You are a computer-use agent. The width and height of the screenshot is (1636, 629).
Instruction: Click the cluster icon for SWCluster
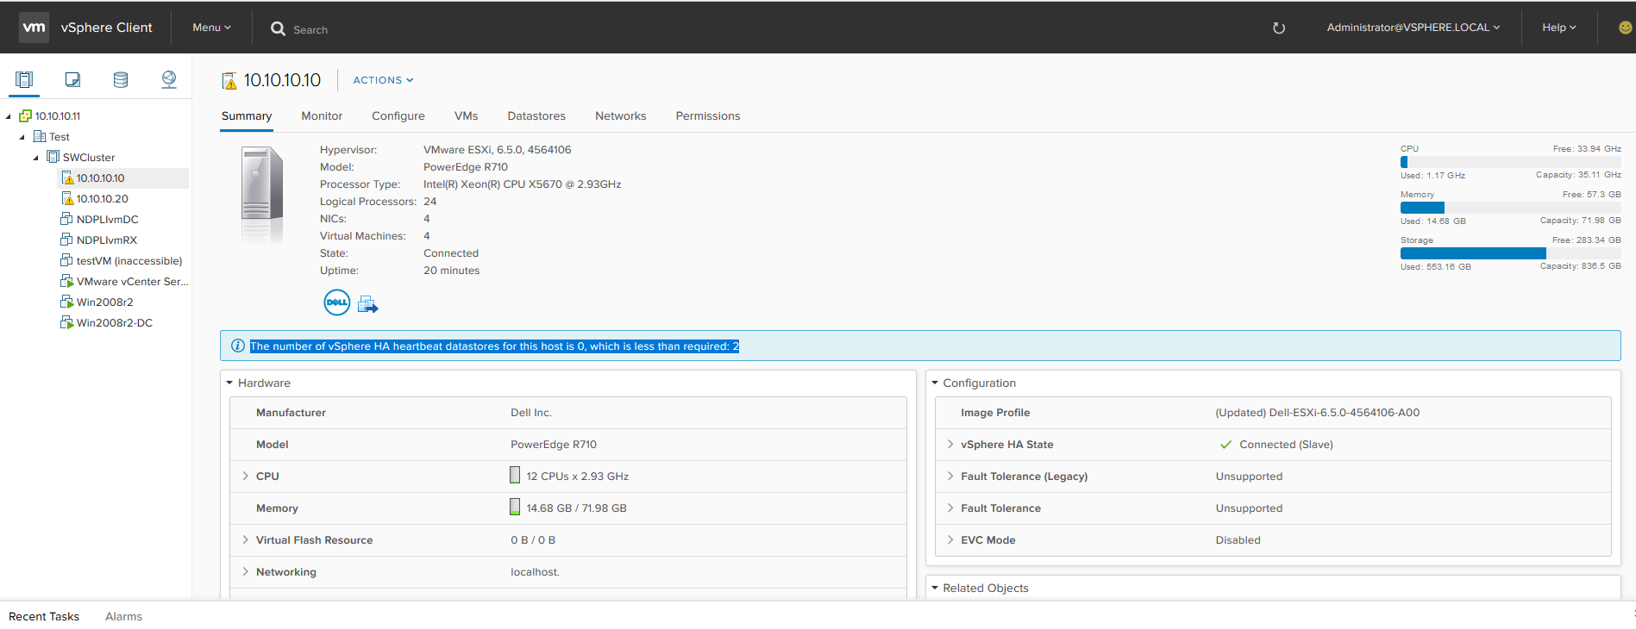point(53,157)
